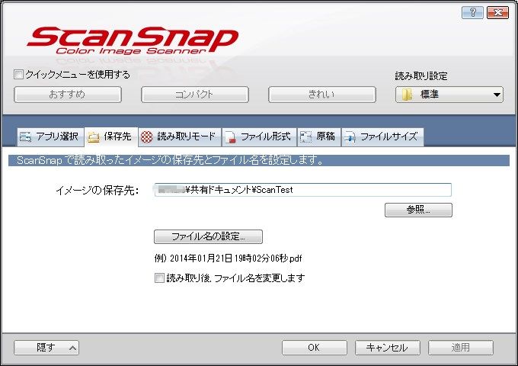This screenshot has height=366, width=518.
Task: Open the 読み取り設定 標準 dropdown
Action: [x=449, y=95]
